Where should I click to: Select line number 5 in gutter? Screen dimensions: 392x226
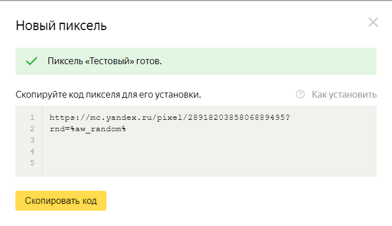(x=32, y=163)
